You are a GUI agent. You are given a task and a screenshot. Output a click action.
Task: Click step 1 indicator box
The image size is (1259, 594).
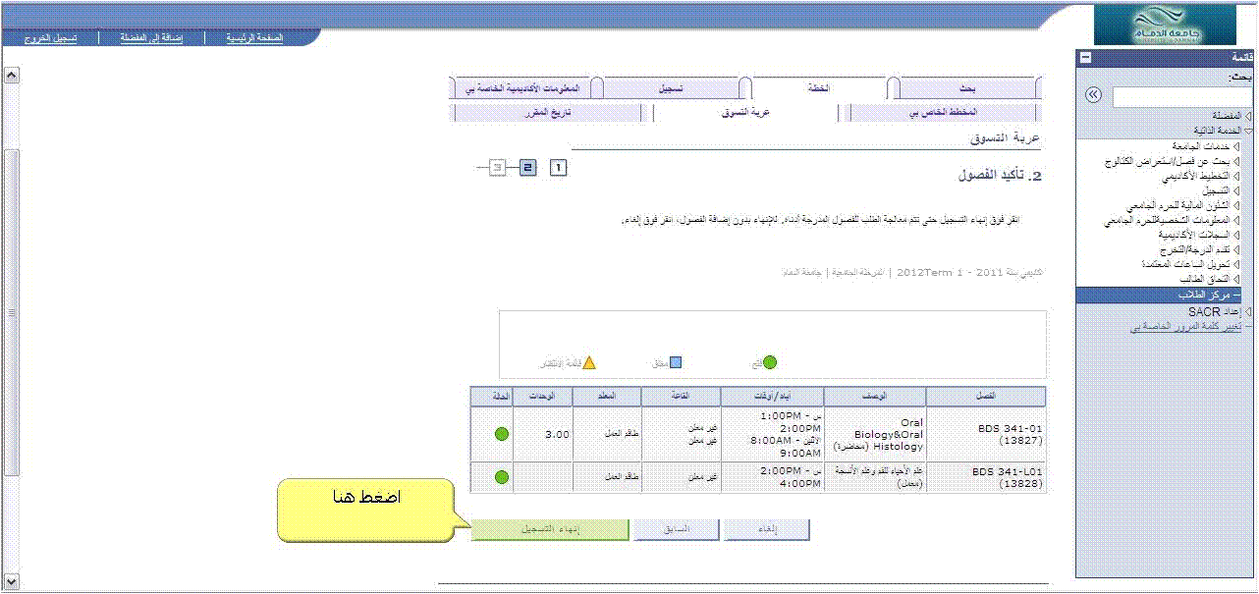coord(559,168)
